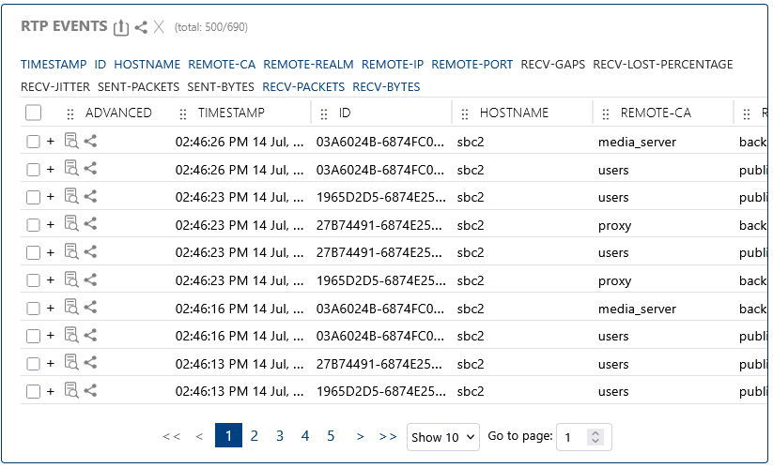Go to page 5 of results
Viewport: 773px width, 468px height.
point(331,436)
